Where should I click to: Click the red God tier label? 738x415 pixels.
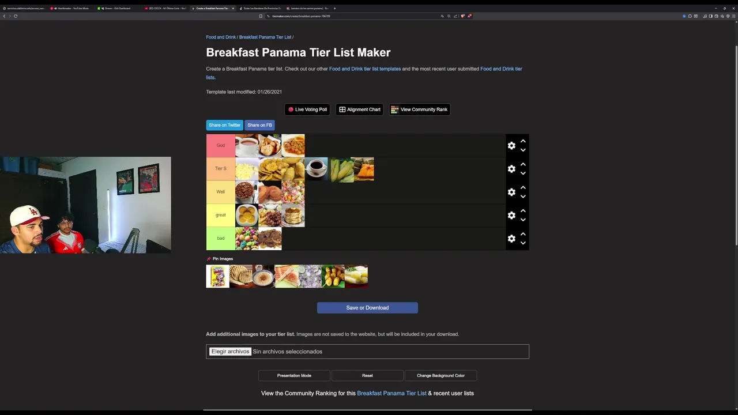[x=221, y=145]
